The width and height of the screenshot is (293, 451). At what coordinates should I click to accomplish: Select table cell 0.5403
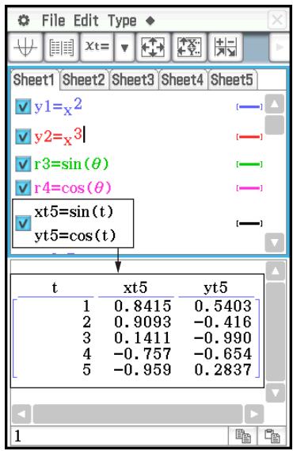223,306
